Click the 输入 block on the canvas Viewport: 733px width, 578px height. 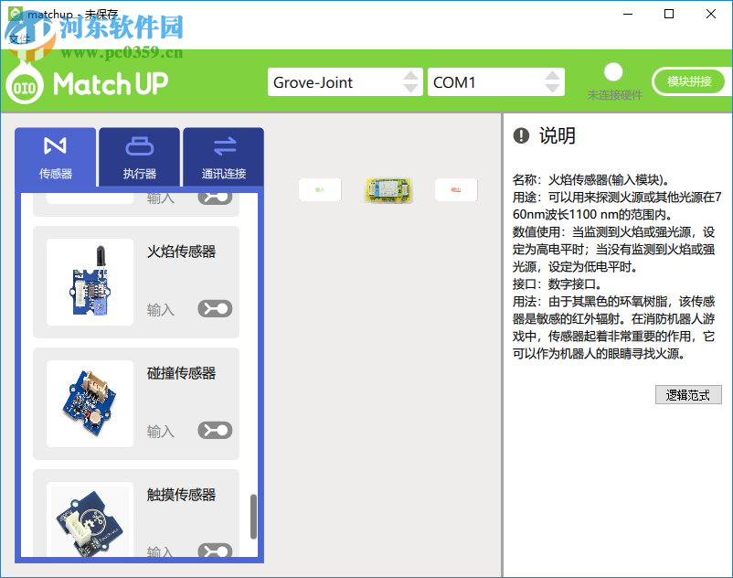point(319,190)
